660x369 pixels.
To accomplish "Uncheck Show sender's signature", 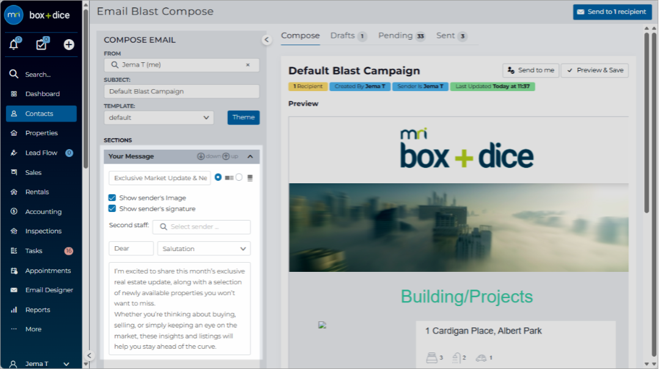I will pyautogui.click(x=112, y=208).
